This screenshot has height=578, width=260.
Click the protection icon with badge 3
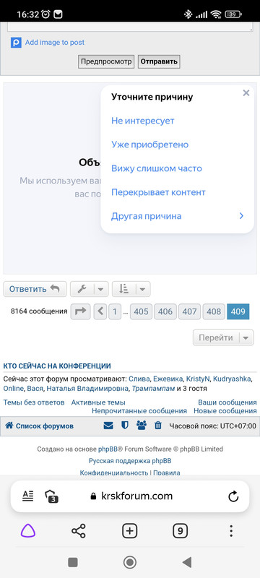point(51,496)
